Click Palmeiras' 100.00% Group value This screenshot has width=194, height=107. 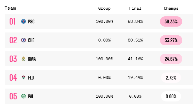pyautogui.click(x=104, y=96)
